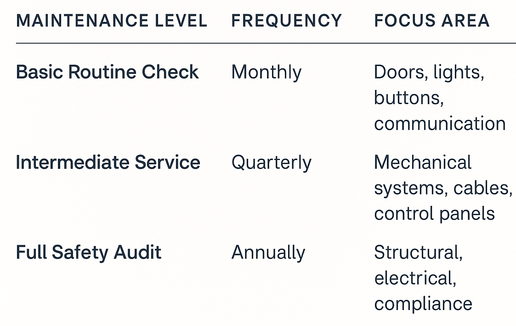Click the MAINTENANCE LEVEL column header
516x326 pixels.
(112, 21)
